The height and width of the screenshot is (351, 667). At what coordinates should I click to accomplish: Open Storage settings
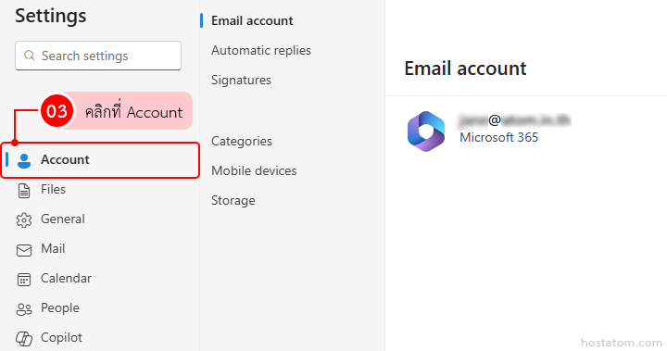pos(233,200)
